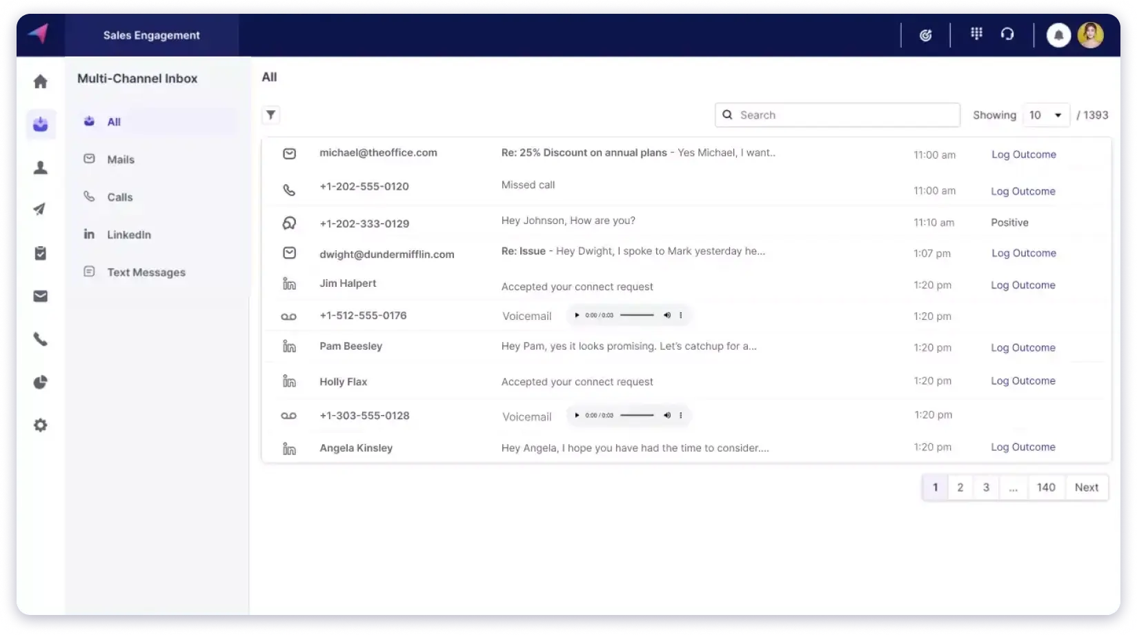The image size is (1137, 635).
Task: Log Outcome for the missed call from +1-202-555-0120
Action: coord(1023,191)
